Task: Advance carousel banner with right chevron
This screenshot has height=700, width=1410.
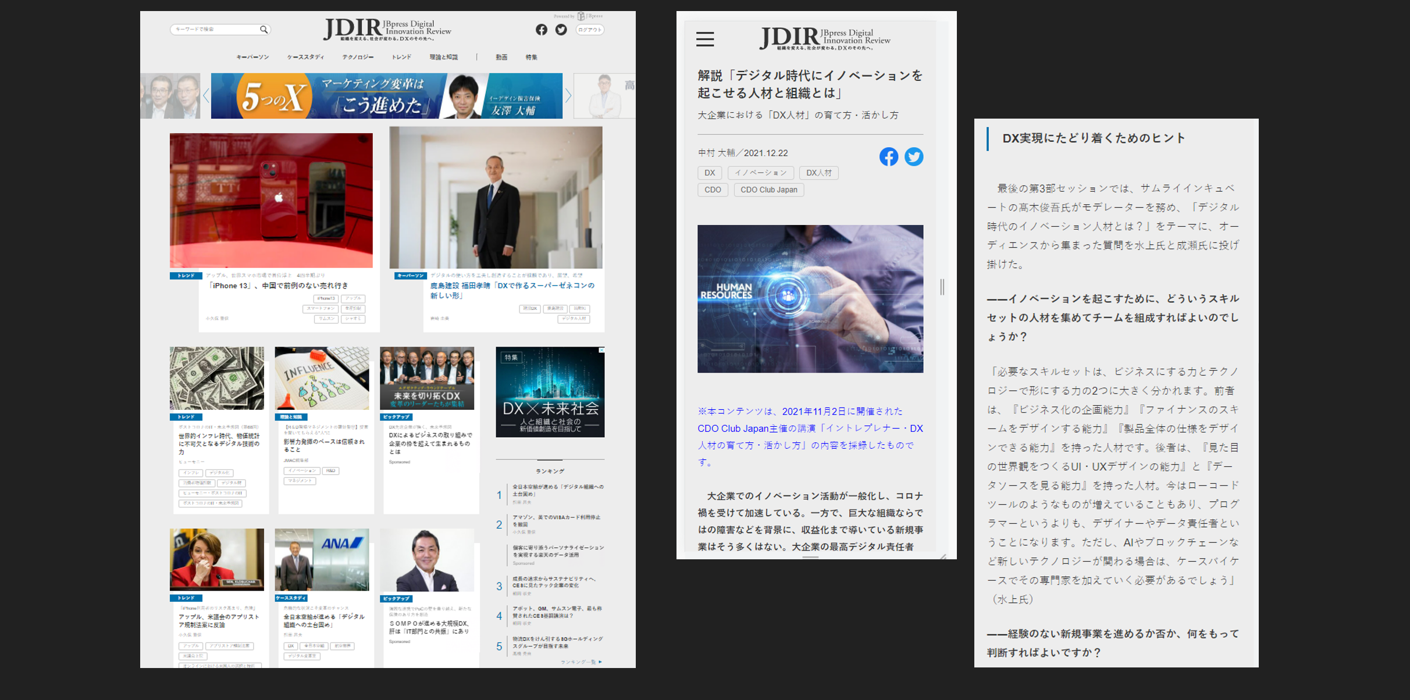Action: [x=568, y=96]
